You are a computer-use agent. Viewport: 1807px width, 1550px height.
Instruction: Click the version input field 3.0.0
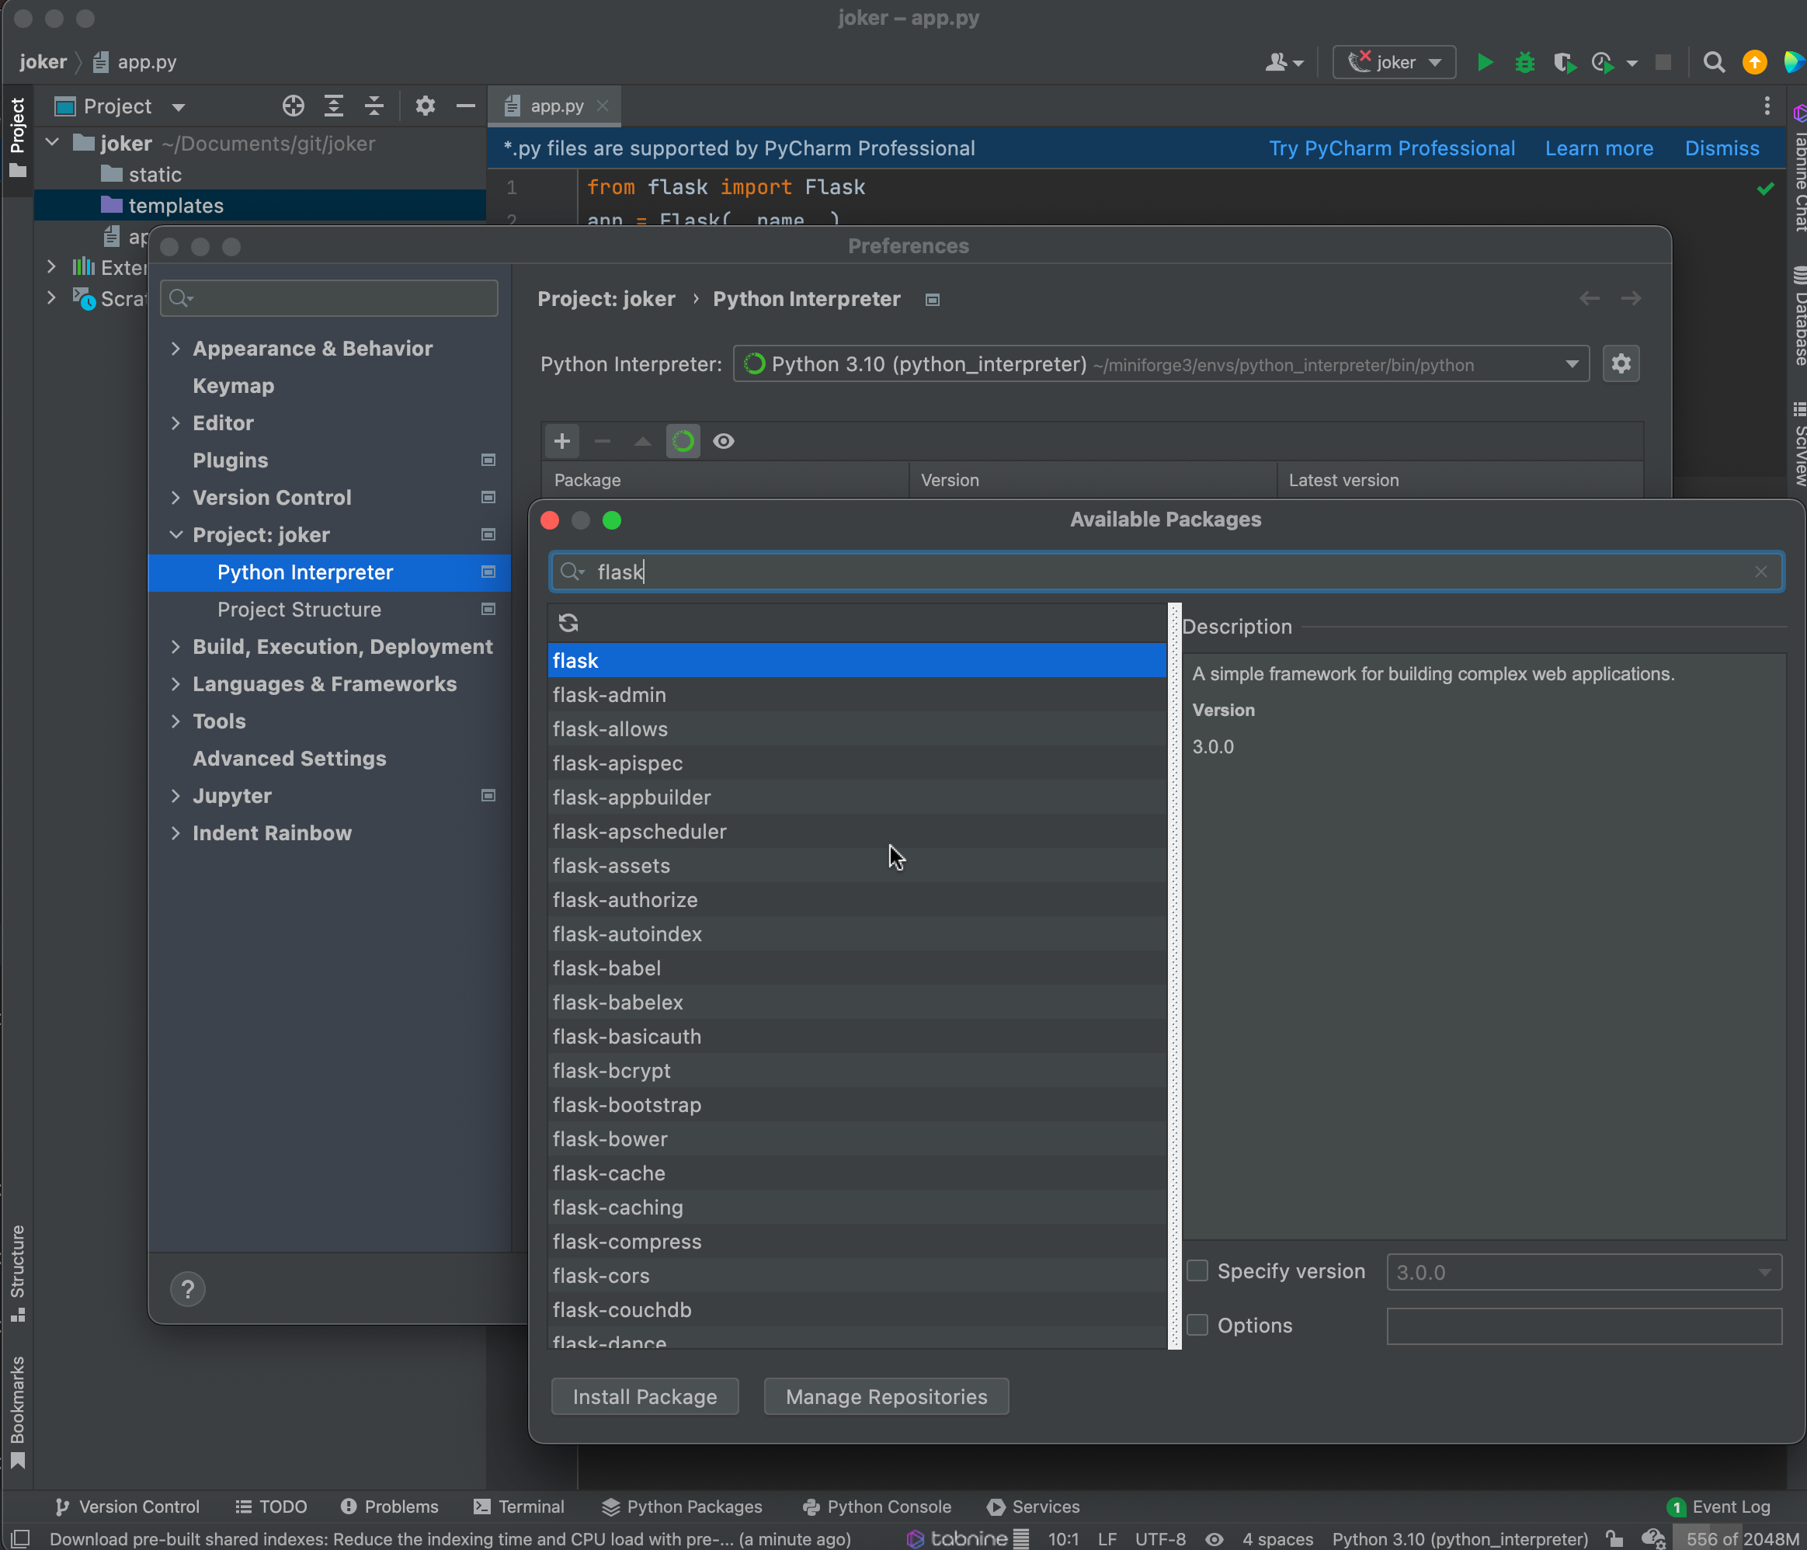[x=1583, y=1270]
